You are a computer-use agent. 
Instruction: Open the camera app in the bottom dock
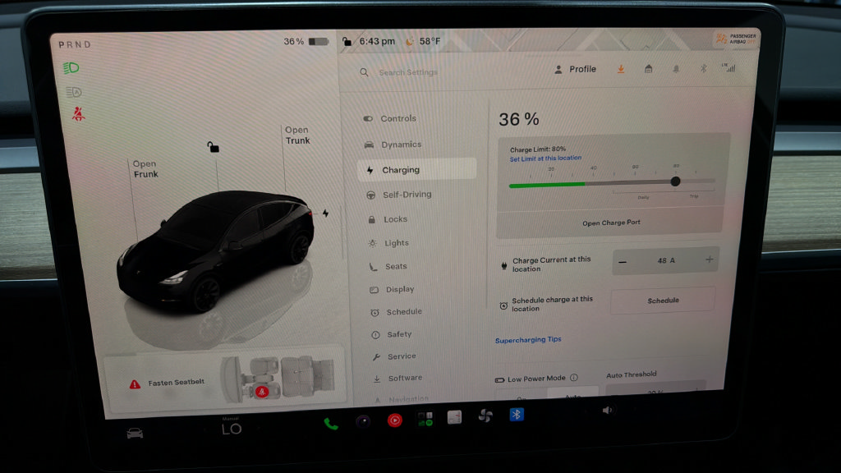click(363, 421)
